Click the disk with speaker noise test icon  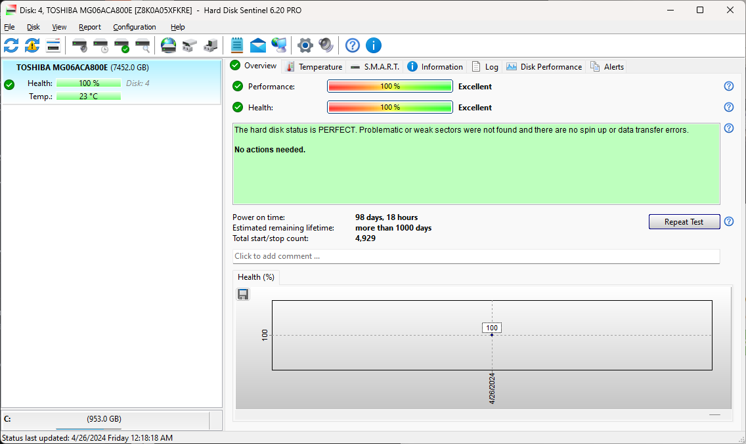coord(79,46)
